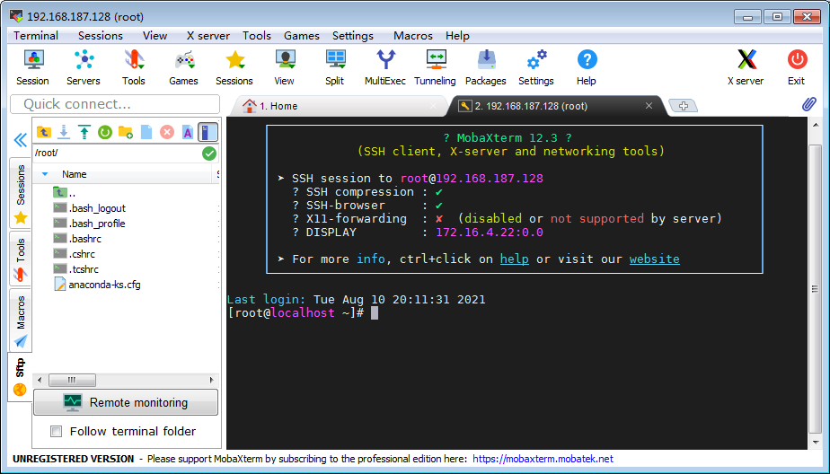Select anaconda-ks.cfg file in list

coord(104,285)
